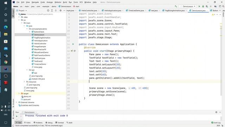Run with coverage icon in toolbar
Screen dimensions: 225x127
[x=207, y=6]
